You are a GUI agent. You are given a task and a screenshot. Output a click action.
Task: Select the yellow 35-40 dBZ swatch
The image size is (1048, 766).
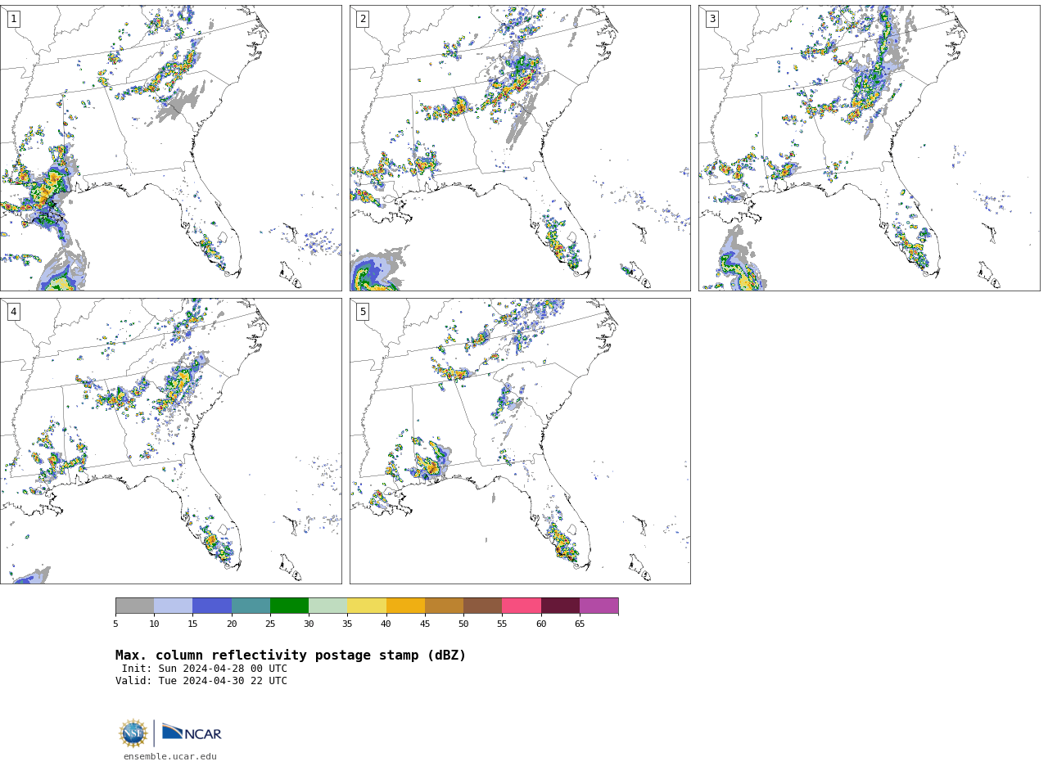[x=367, y=606]
